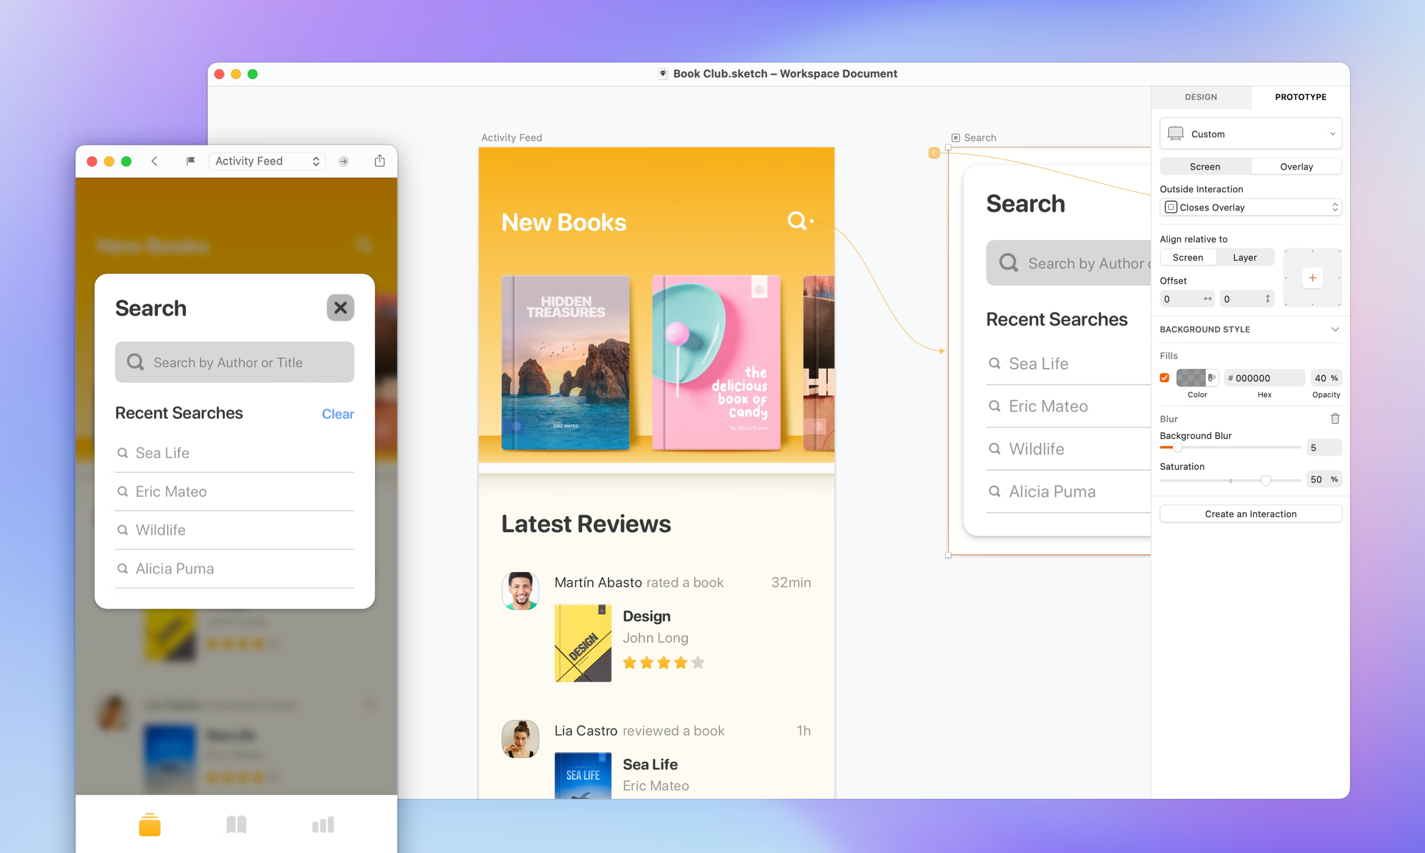Select Alicia Puma recent search in preview

click(x=234, y=568)
